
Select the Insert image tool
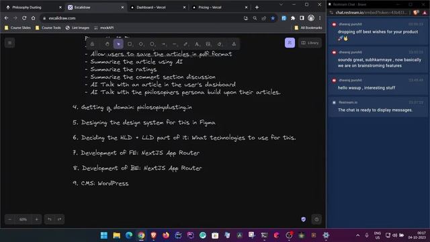(x=208, y=44)
